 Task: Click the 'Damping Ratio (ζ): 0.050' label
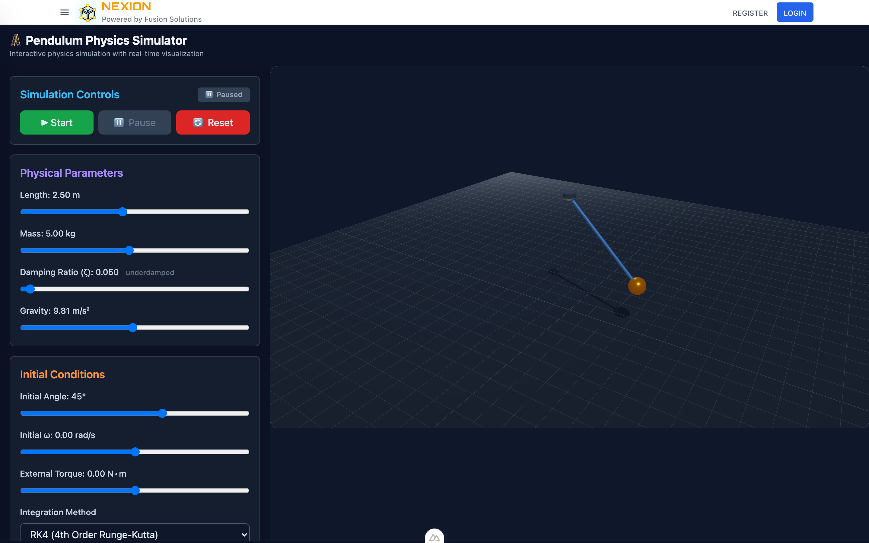[69, 272]
